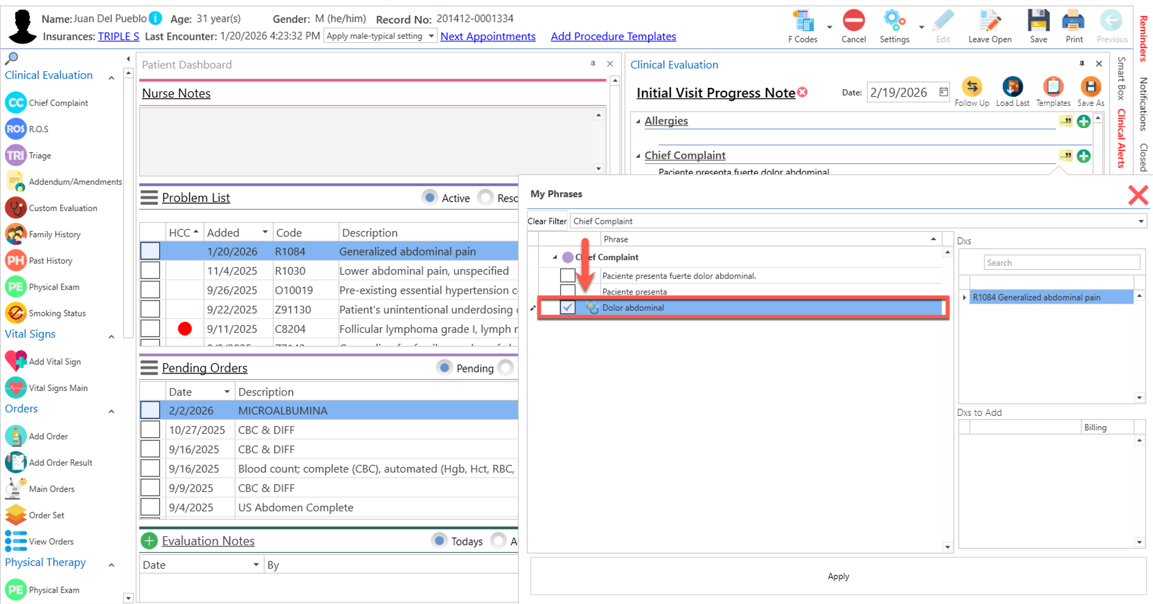Click green plus icon next to Allergies
Image resolution: width=1153 pixels, height=604 pixels.
[x=1084, y=121]
